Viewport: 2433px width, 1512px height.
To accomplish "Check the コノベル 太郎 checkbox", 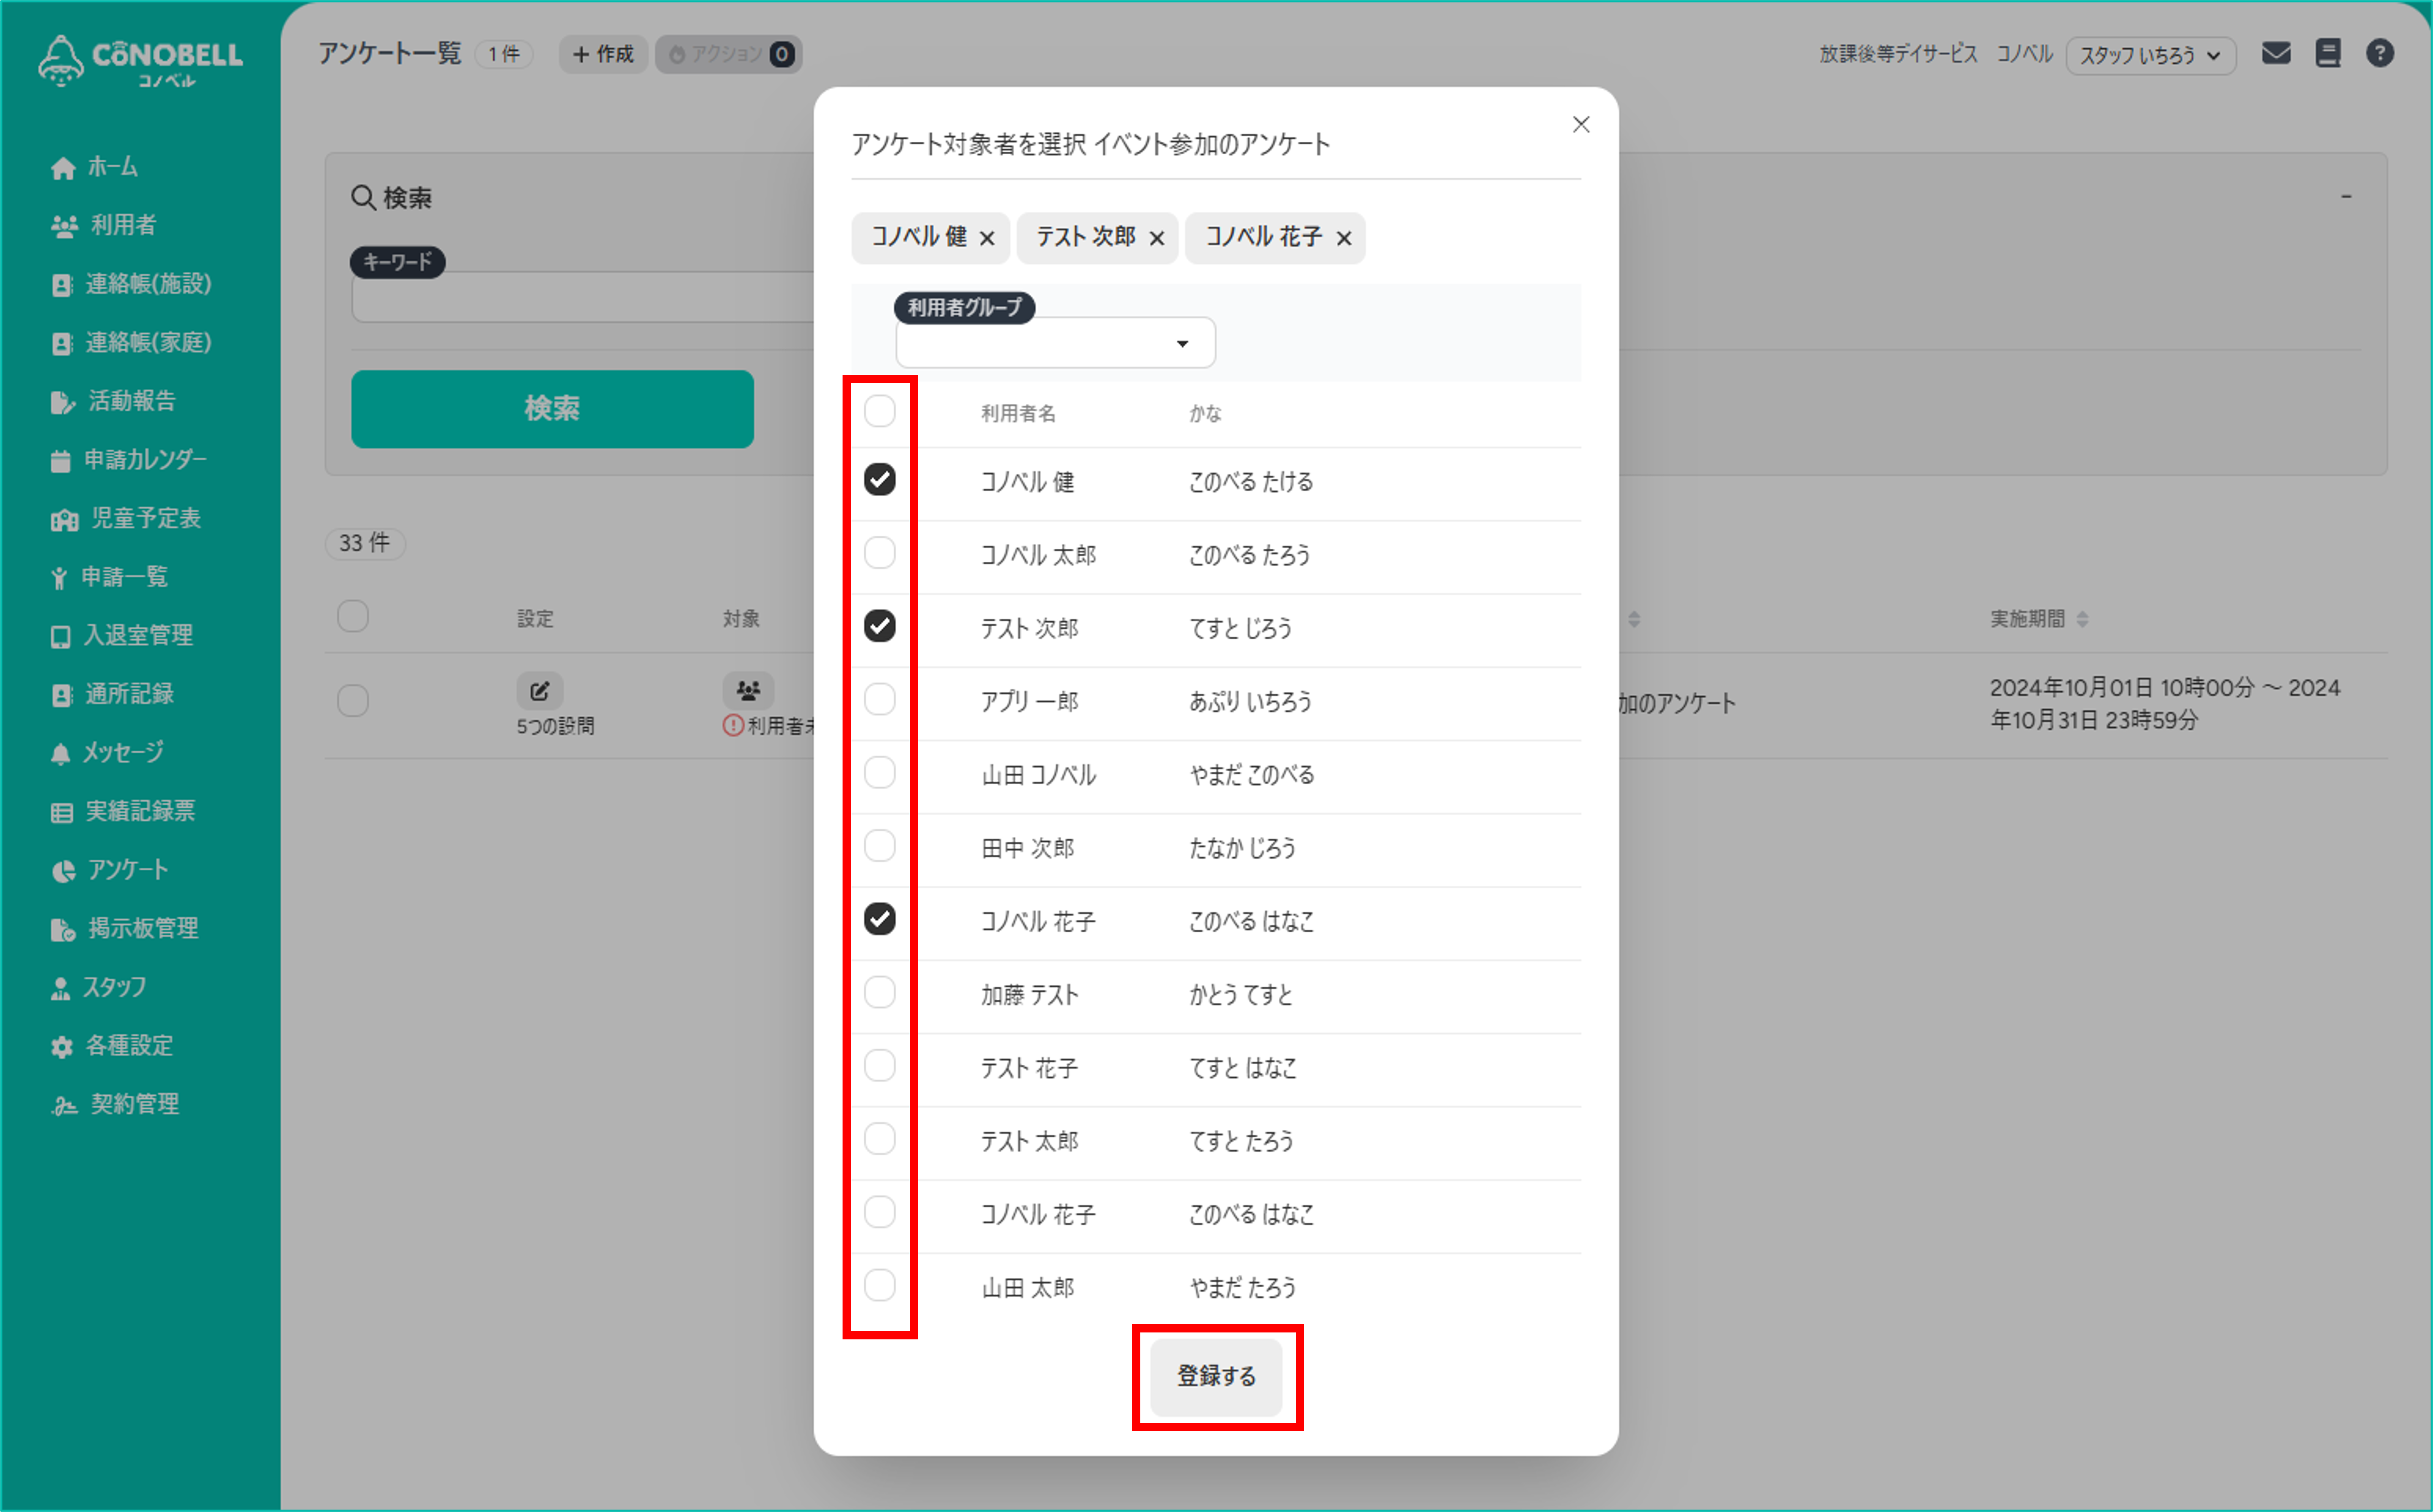I will click(x=880, y=553).
